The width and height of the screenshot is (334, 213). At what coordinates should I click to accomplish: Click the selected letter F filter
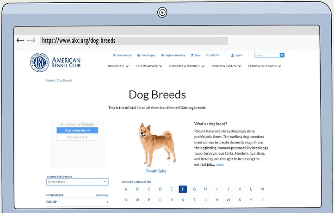(183, 189)
